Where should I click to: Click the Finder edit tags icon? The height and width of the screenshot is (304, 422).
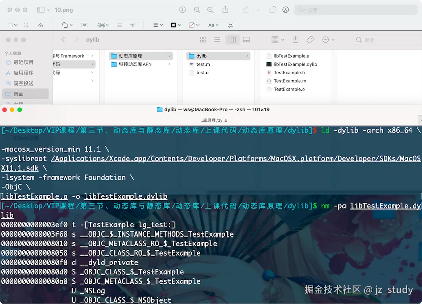coord(310,40)
